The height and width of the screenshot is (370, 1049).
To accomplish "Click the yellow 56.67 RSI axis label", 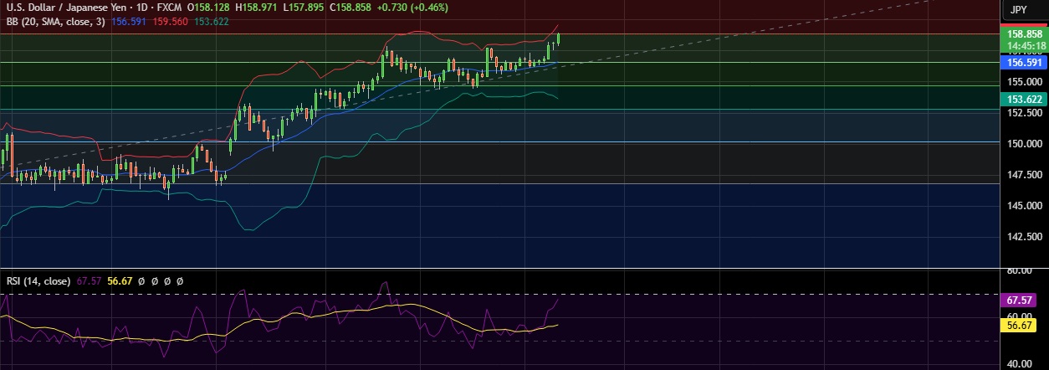I will click(1023, 326).
